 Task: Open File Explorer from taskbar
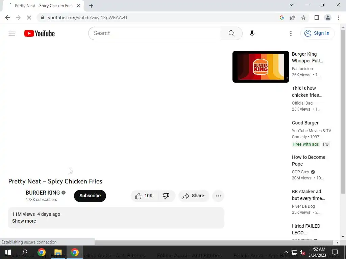coord(58,252)
